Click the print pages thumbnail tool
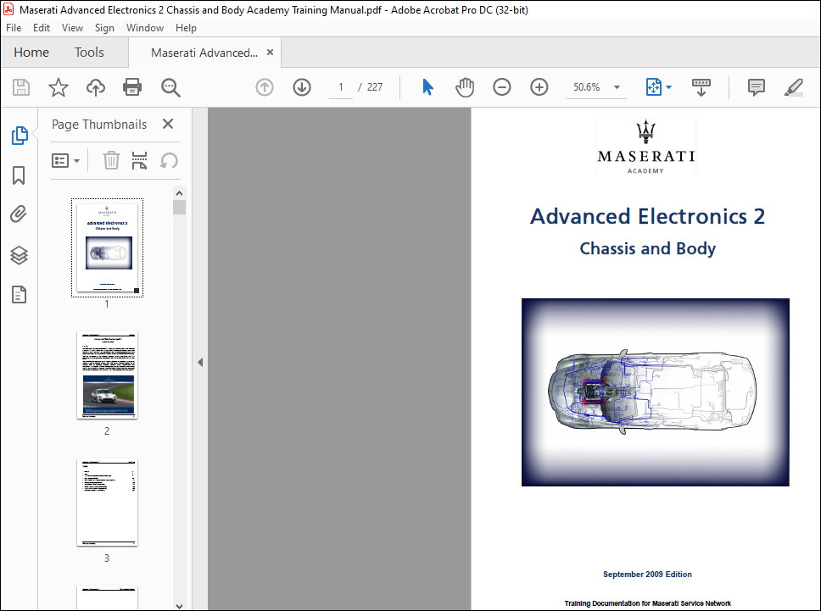Viewport: 821px width, 611px height. click(139, 161)
